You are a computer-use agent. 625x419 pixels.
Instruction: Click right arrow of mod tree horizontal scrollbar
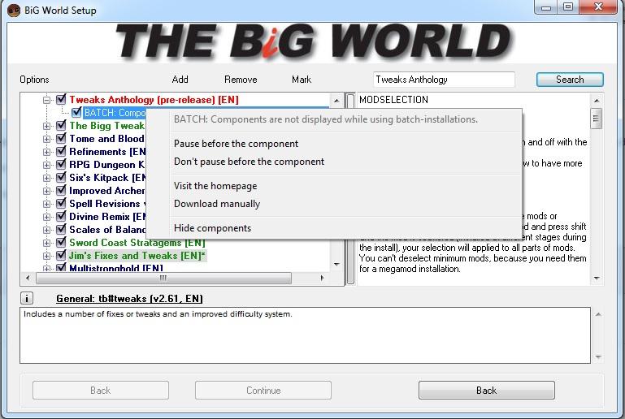pyautogui.click(x=322, y=278)
